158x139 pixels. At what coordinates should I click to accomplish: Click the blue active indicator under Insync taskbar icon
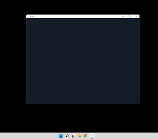pyautogui.click(x=92, y=138)
